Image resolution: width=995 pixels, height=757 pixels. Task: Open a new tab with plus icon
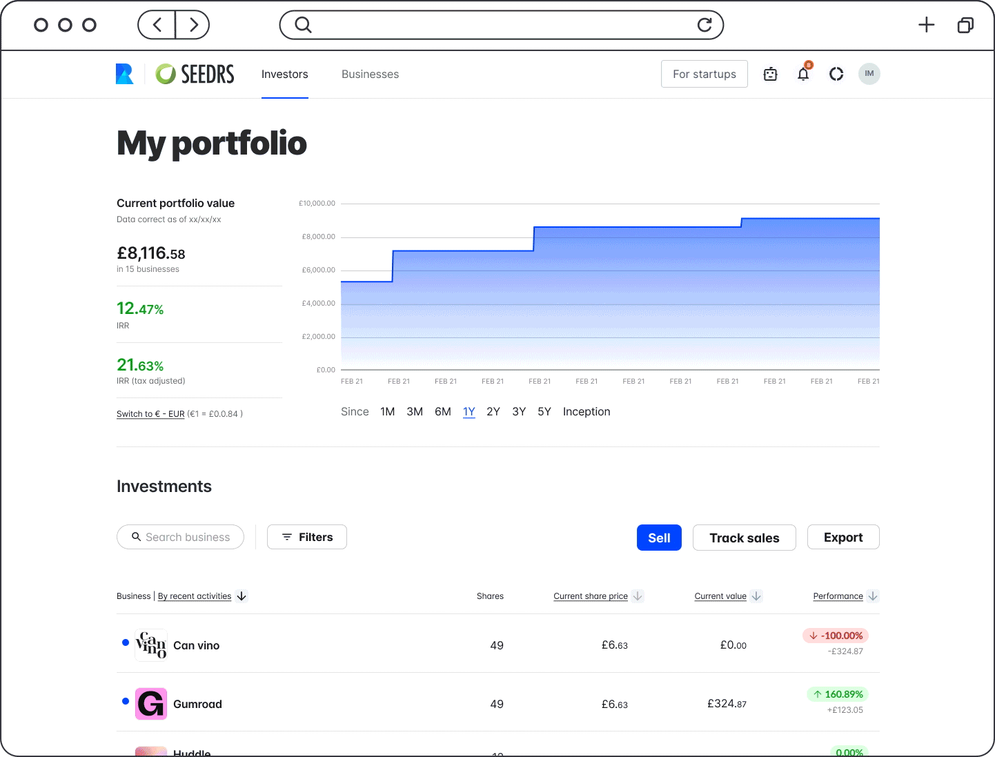(927, 25)
